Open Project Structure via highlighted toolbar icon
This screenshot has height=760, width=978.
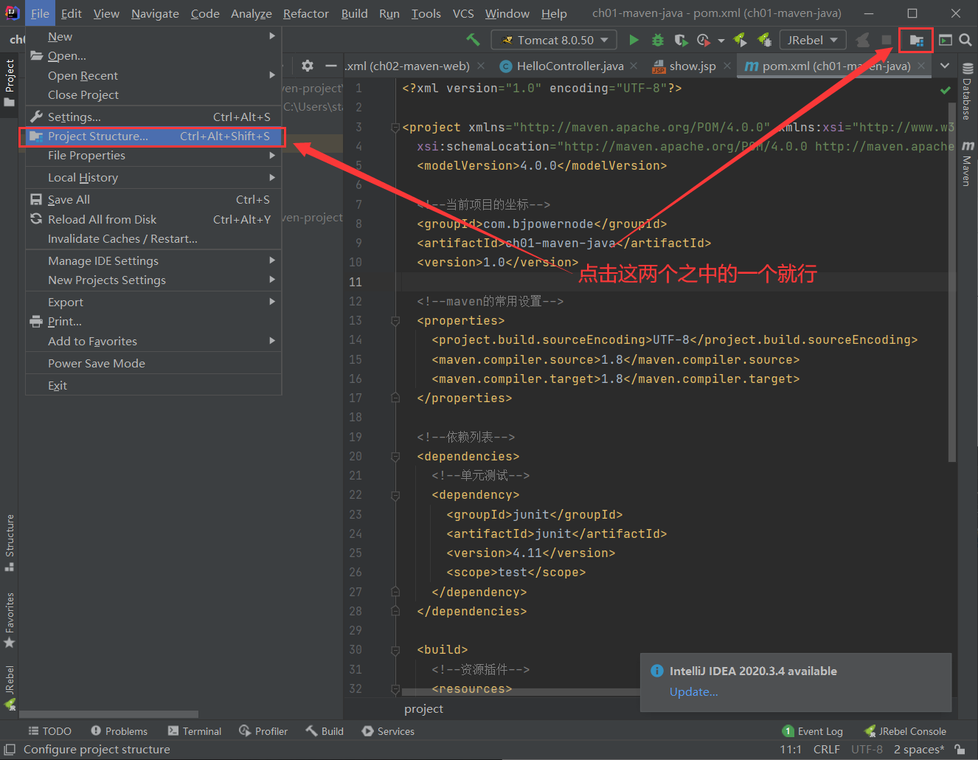pos(915,40)
